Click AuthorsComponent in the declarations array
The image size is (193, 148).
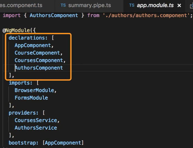tap(39, 68)
